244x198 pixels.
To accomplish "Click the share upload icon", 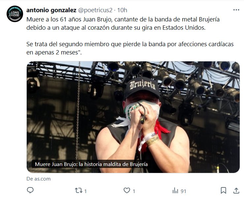I will click(x=236, y=190).
